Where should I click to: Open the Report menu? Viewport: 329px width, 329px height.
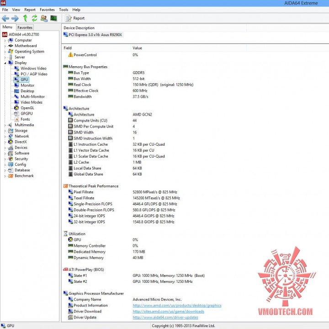tap(30, 10)
